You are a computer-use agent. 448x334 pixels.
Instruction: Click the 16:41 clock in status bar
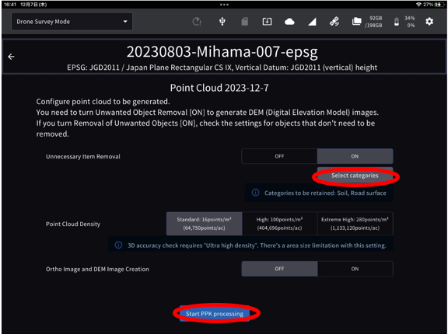[x=9, y=5]
